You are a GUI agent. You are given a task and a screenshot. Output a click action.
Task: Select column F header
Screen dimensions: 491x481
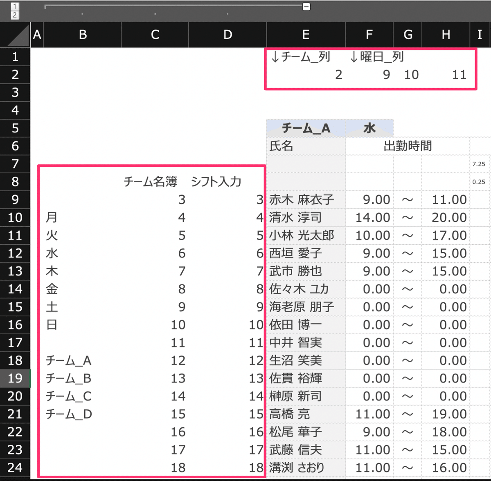click(x=369, y=35)
